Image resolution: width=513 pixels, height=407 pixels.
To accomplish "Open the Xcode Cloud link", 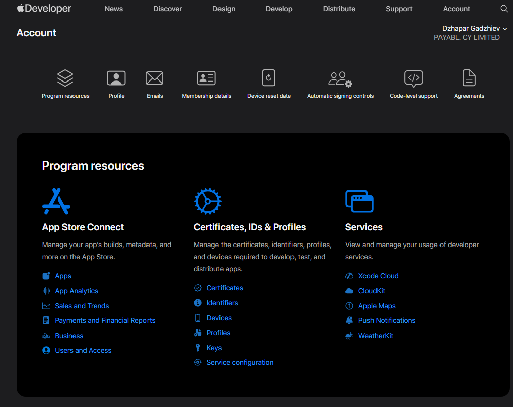I will [378, 276].
